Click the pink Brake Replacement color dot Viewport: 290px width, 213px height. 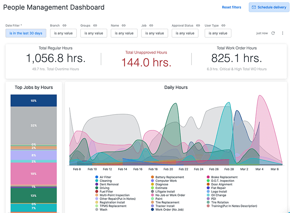[x=208, y=177]
